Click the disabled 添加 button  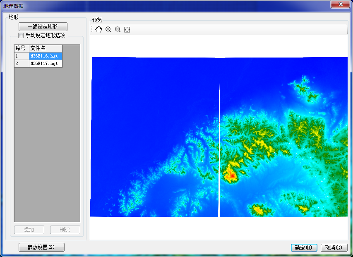[x=29, y=230]
